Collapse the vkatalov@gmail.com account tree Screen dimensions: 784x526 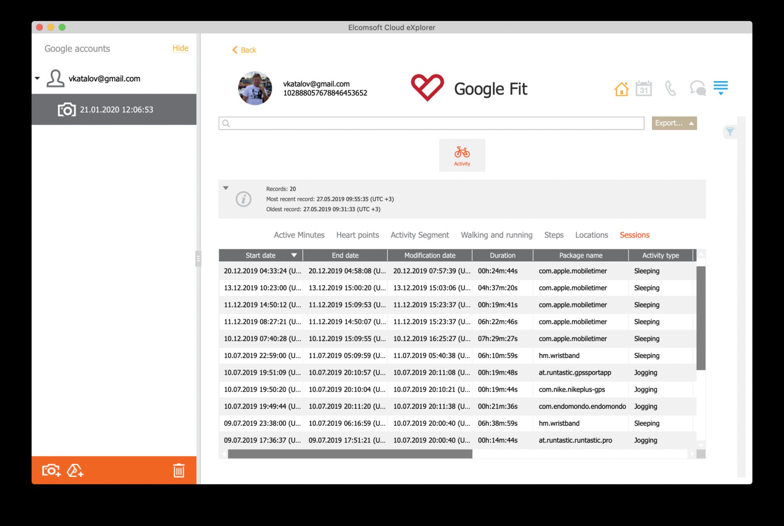tap(37, 78)
